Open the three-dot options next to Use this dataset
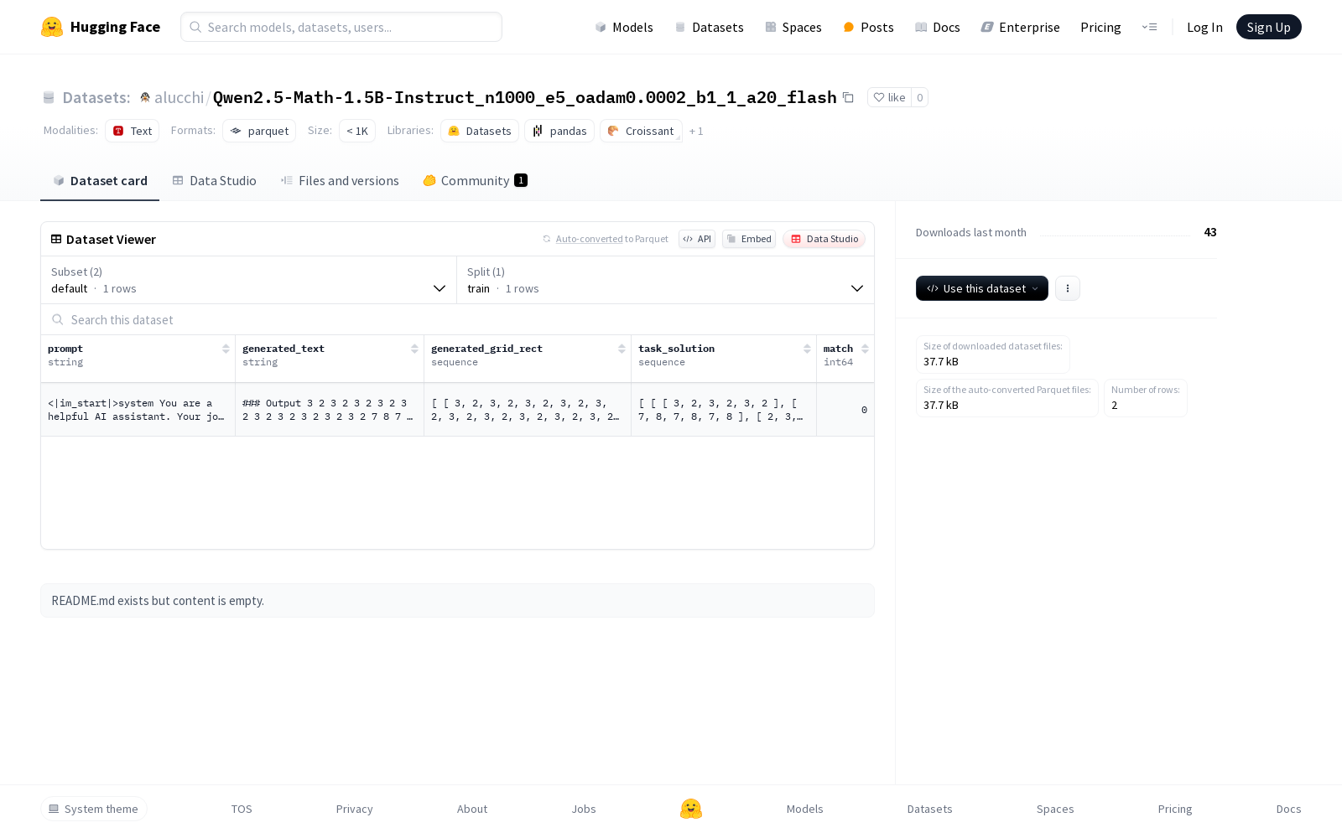This screenshot has width=1342, height=838. 1067,288
